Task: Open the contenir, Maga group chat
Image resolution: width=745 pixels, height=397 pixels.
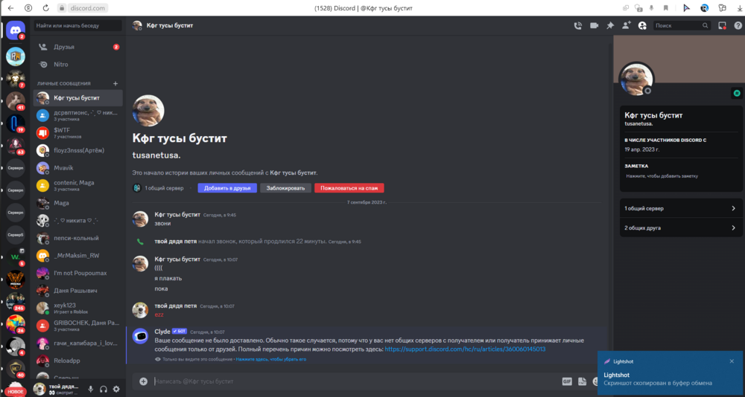Action: pyautogui.click(x=78, y=185)
